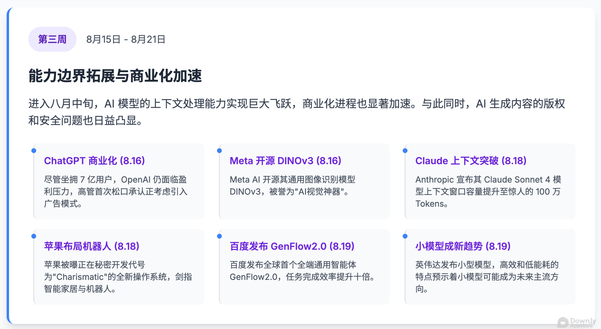The width and height of the screenshot is (601, 329).
Task: Select the date range 8月15日 - 8月21日
Action: tap(126, 39)
